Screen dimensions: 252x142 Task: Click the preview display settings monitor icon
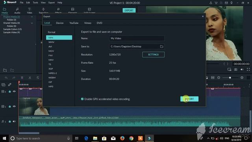click(229, 69)
